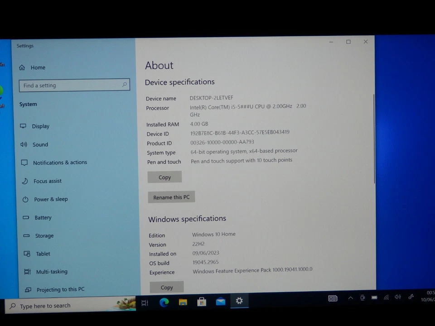Open Battery settings in the sidebar

43,217
